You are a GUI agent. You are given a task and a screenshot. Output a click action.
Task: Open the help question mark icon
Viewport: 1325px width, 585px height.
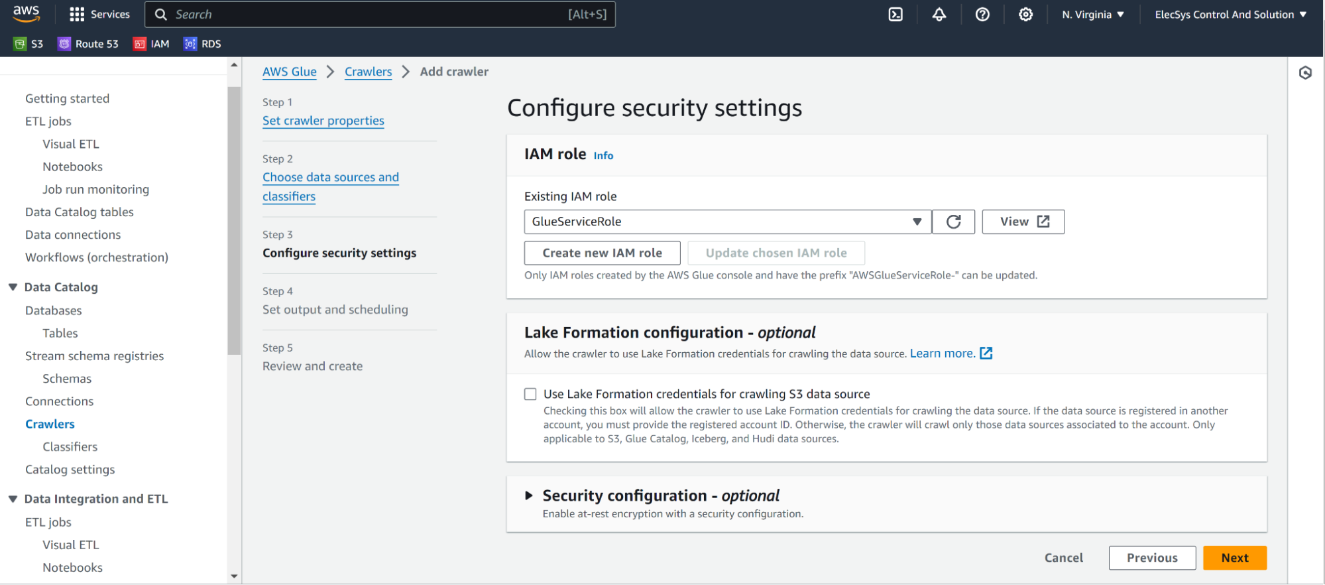[982, 14]
